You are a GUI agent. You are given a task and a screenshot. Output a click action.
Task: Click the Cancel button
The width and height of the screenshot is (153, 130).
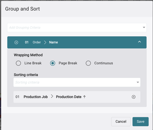coord(121,122)
